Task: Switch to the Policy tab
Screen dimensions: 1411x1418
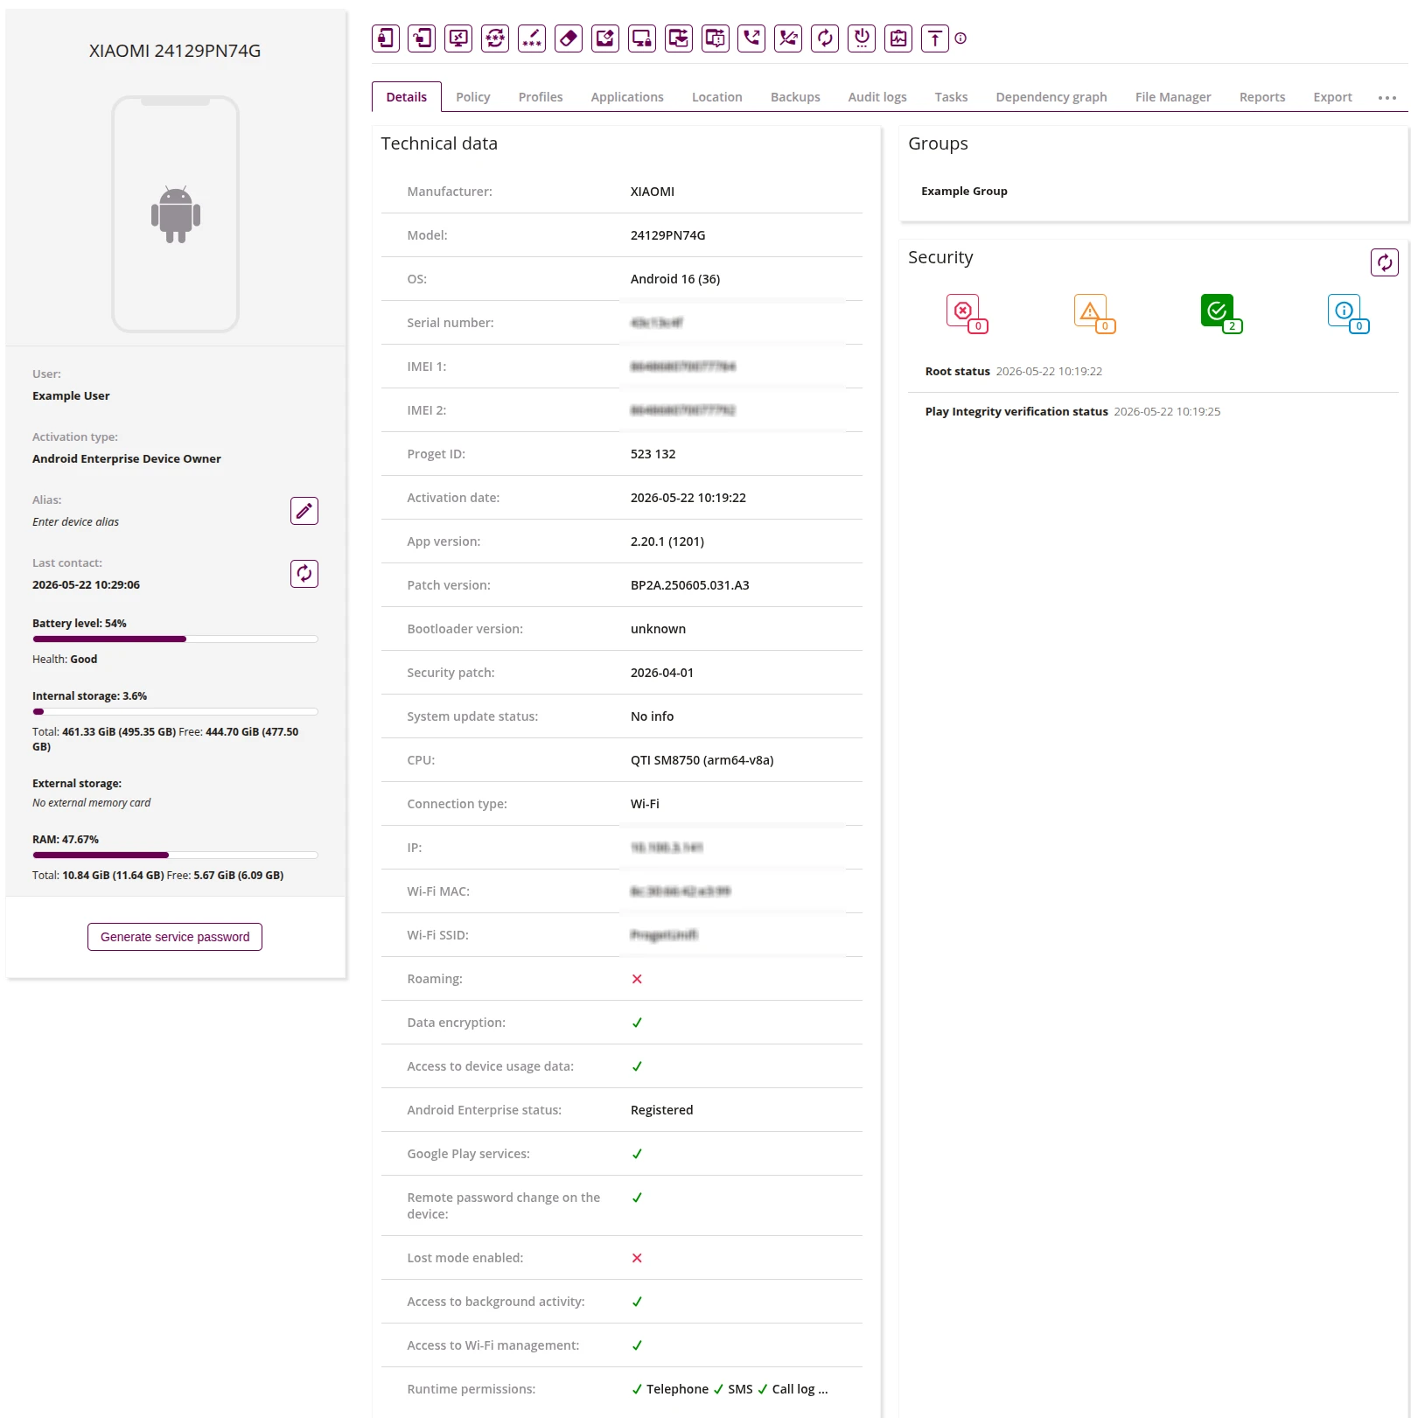Action: (x=473, y=97)
